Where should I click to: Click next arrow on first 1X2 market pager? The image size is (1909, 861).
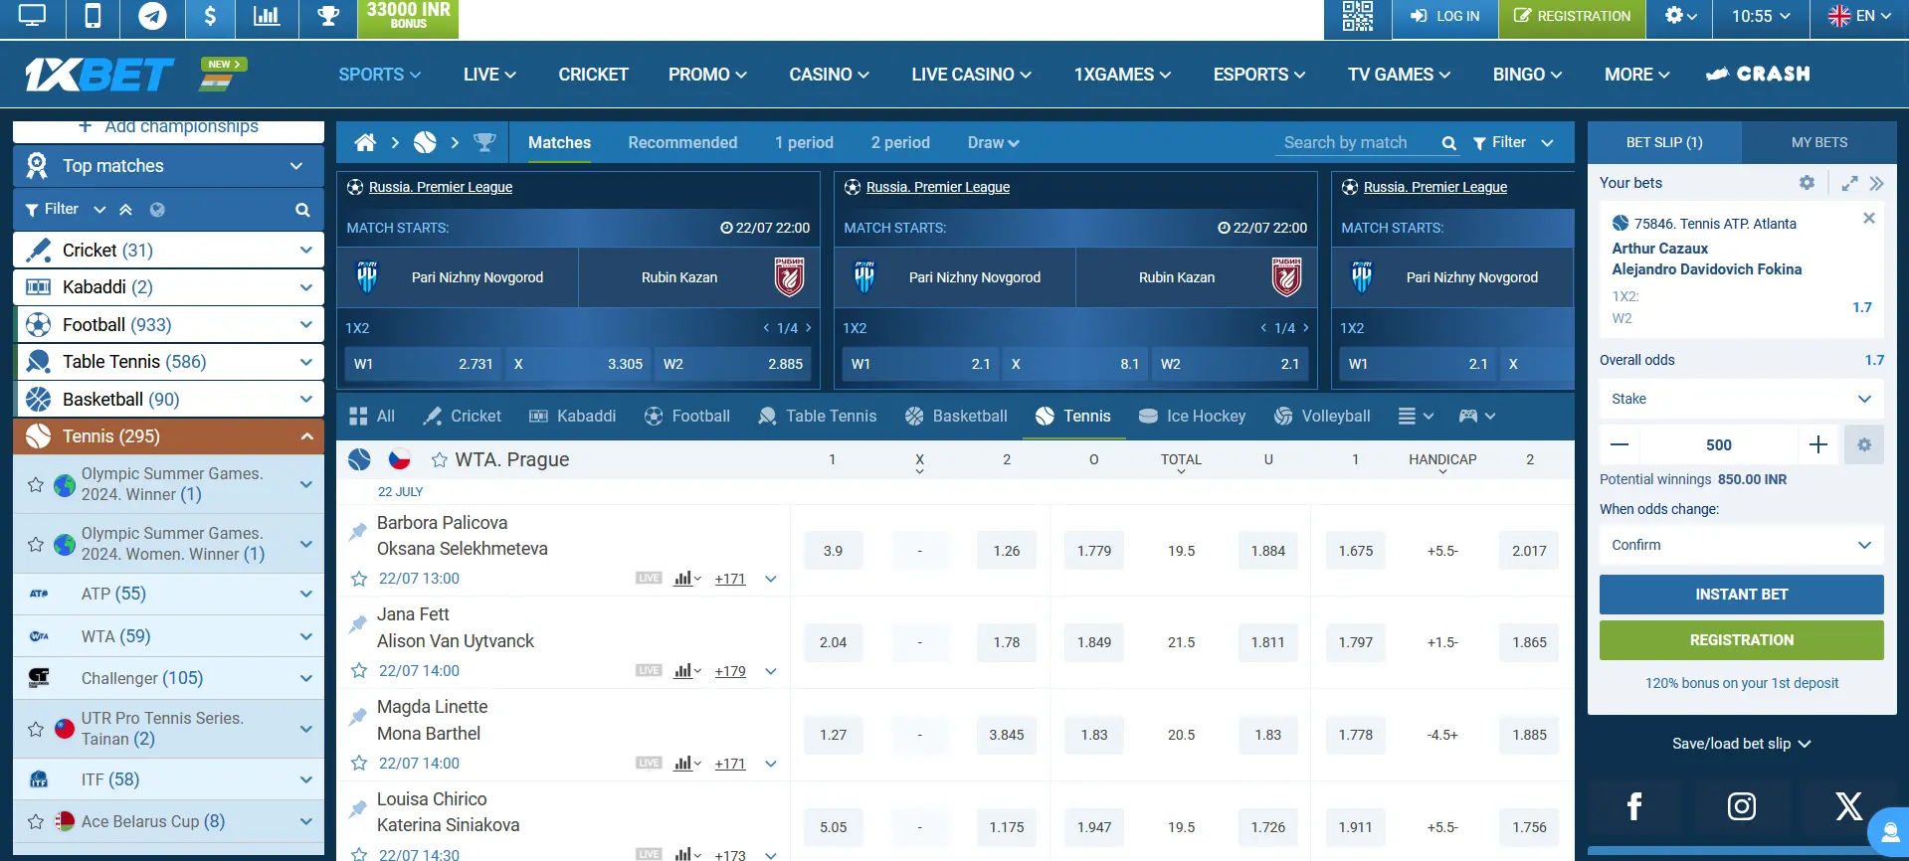(809, 328)
